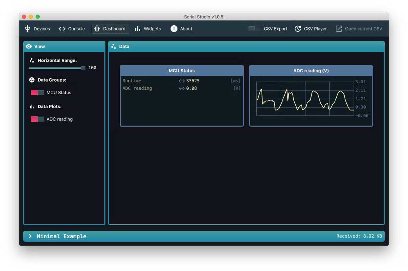This screenshot has width=408, height=271.
Task: Click the Horizontal Range dots icon
Action: pyautogui.click(x=32, y=60)
